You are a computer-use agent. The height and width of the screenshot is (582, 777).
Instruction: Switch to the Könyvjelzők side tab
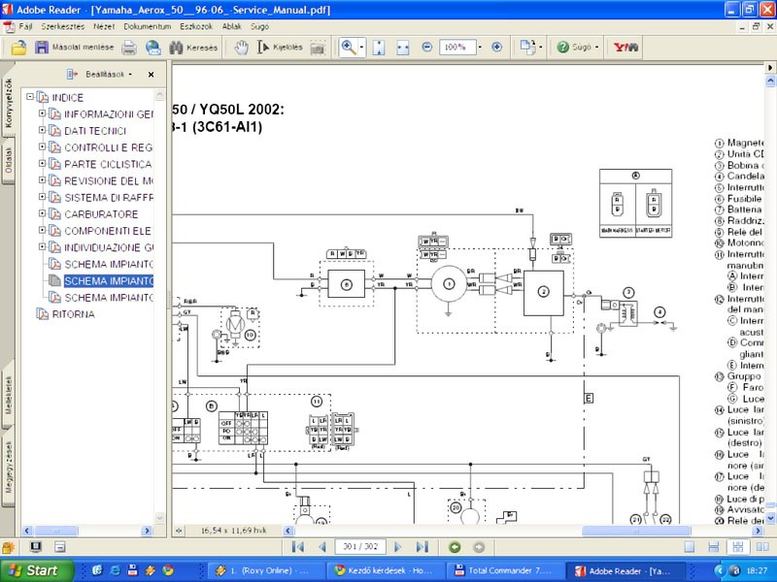8,103
